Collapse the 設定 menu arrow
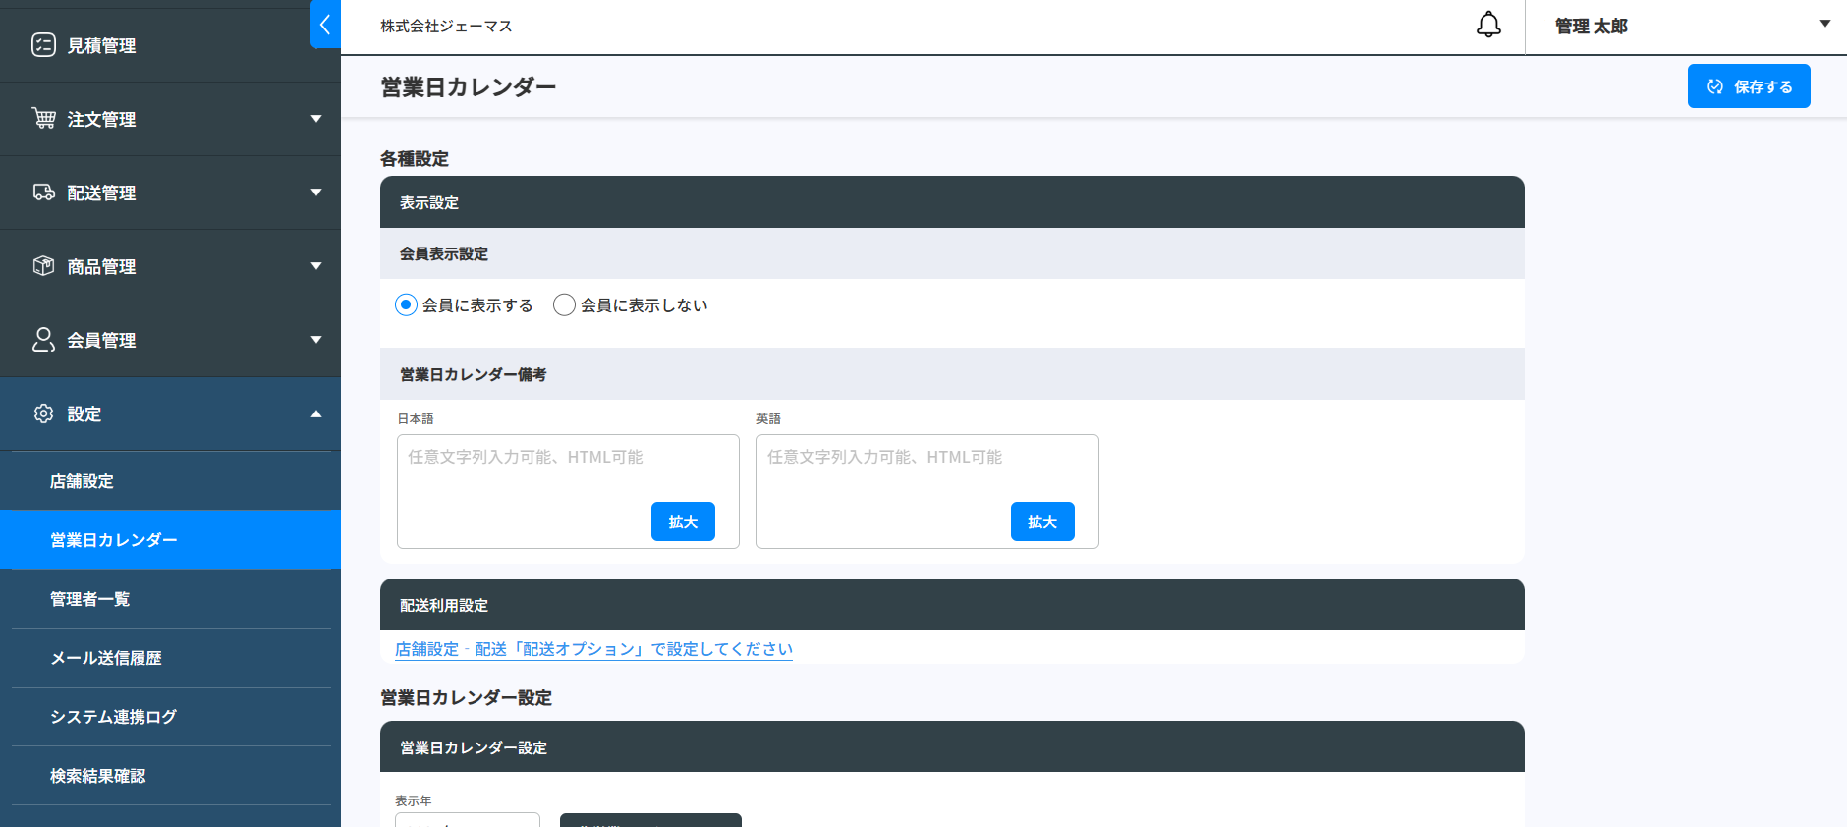Screen dimensions: 1847x827 (316, 413)
